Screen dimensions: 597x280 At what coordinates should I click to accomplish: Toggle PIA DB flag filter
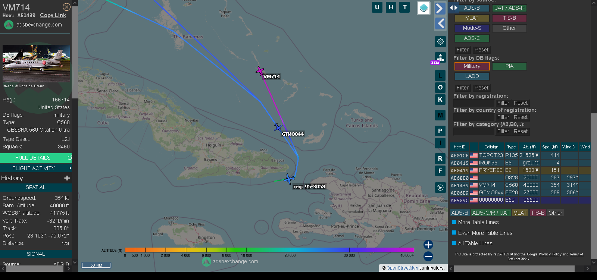click(509, 66)
